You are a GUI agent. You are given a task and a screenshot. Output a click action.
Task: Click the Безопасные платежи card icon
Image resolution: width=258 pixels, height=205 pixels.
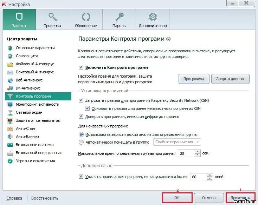(x=10, y=145)
